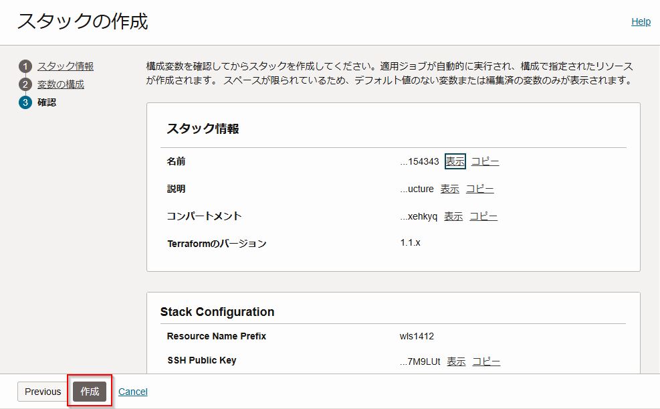Click the step 1 number circle

pyautogui.click(x=25, y=66)
